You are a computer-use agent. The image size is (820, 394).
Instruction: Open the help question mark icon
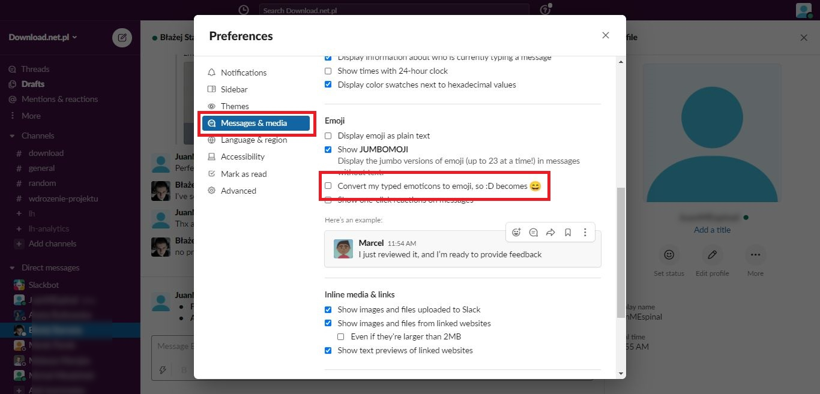click(545, 10)
